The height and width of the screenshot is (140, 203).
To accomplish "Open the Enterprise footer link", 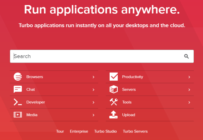I will 79,131.
